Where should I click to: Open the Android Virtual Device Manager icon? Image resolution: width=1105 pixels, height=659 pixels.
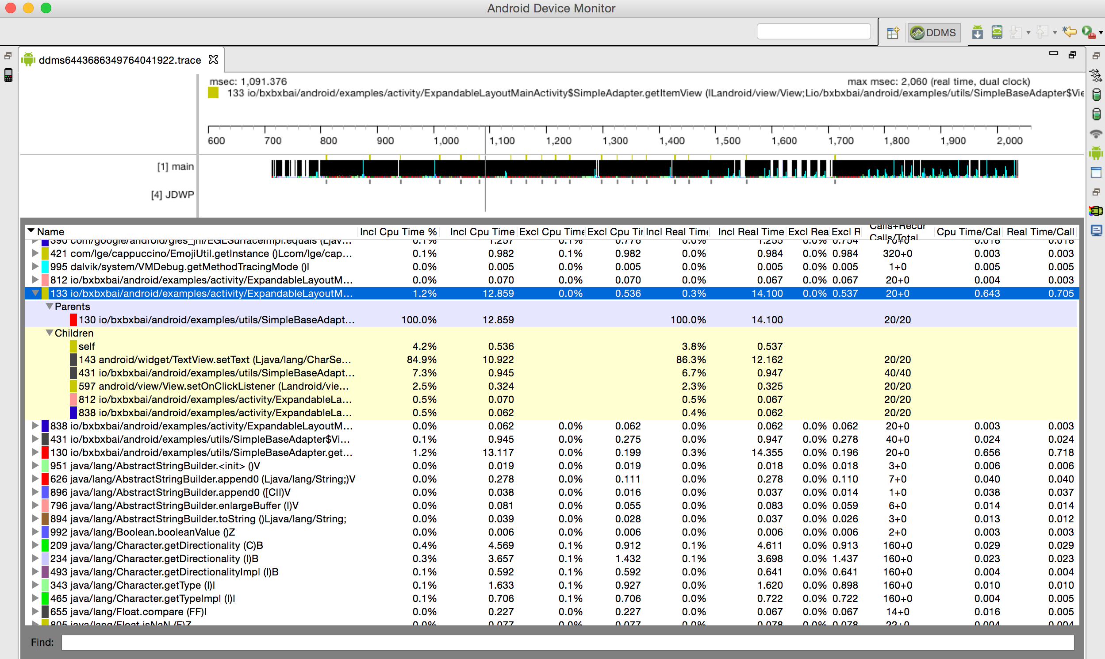pos(997,32)
